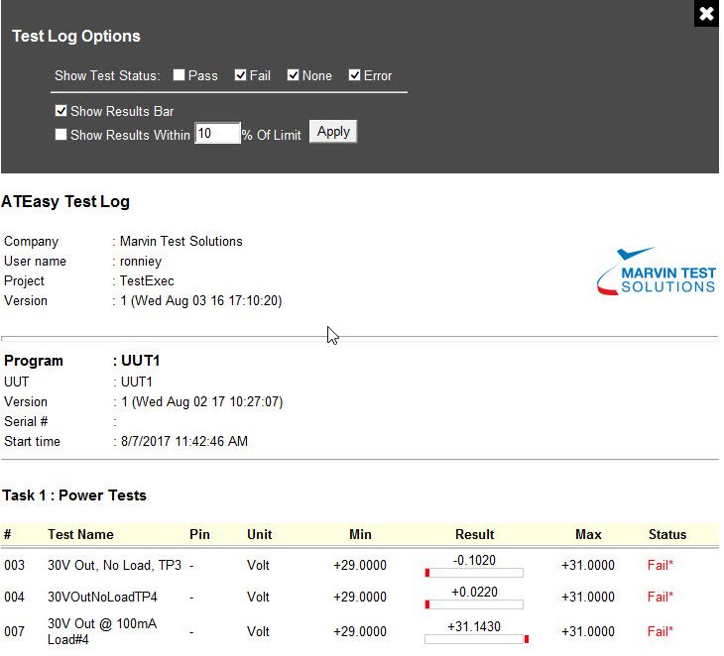The height and width of the screenshot is (656, 724).
Task: Click the Pin column header
Action: pyautogui.click(x=199, y=534)
